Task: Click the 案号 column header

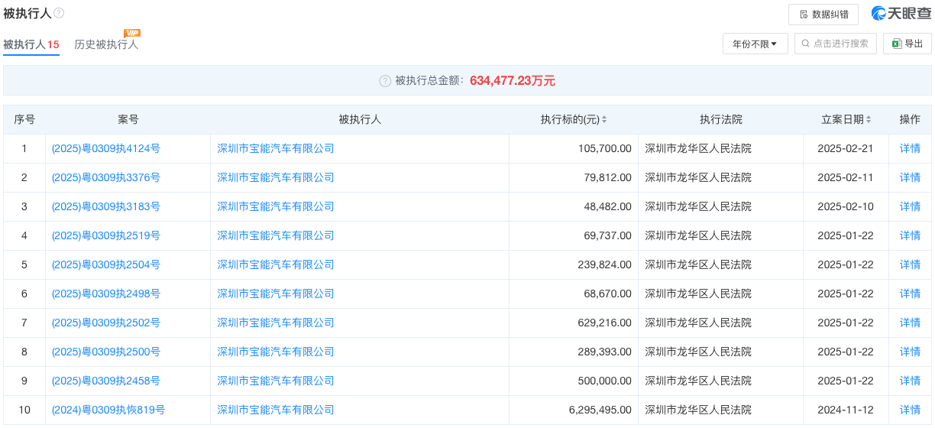Action: (x=128, y=120)
